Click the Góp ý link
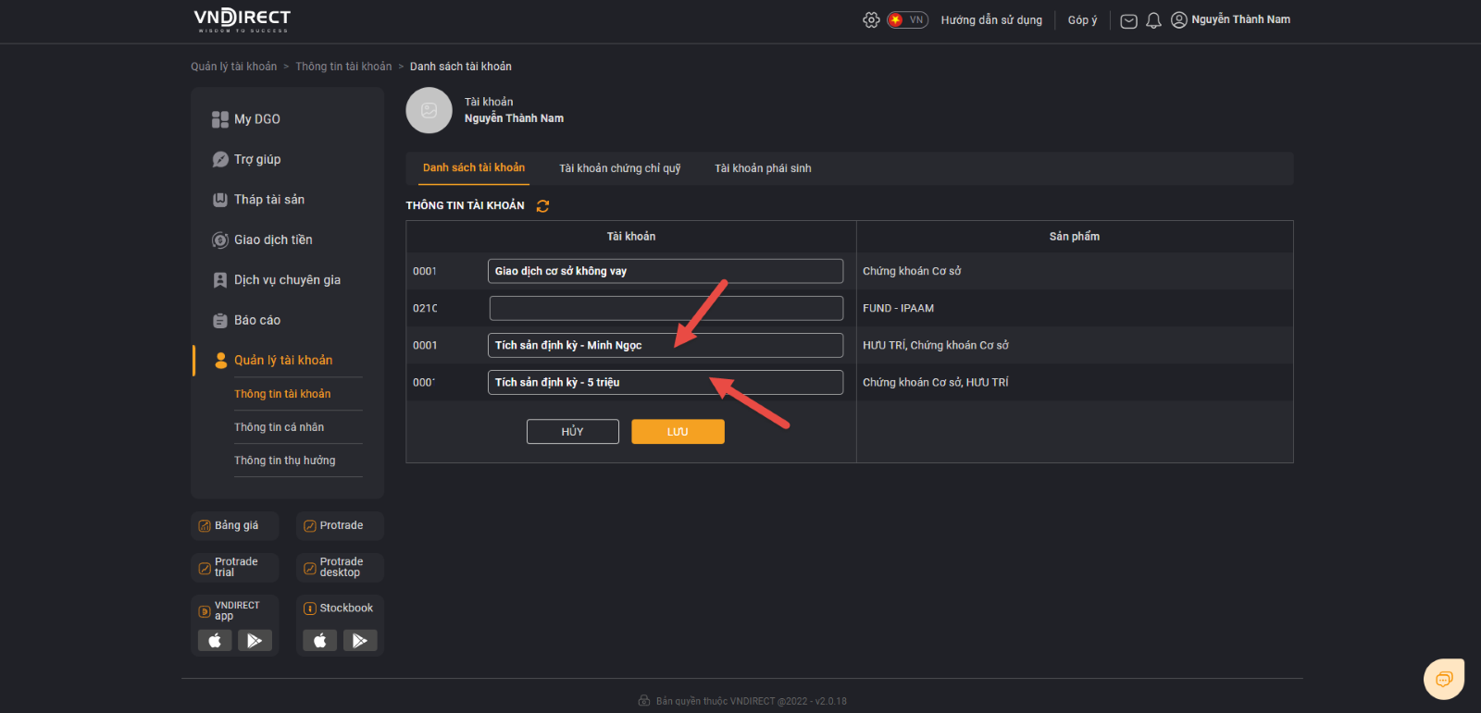 (1082, 20)
